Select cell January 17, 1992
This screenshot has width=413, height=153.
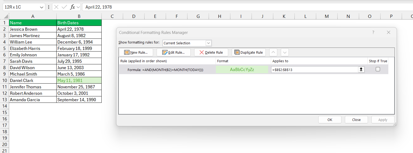[x=79, y=55]
